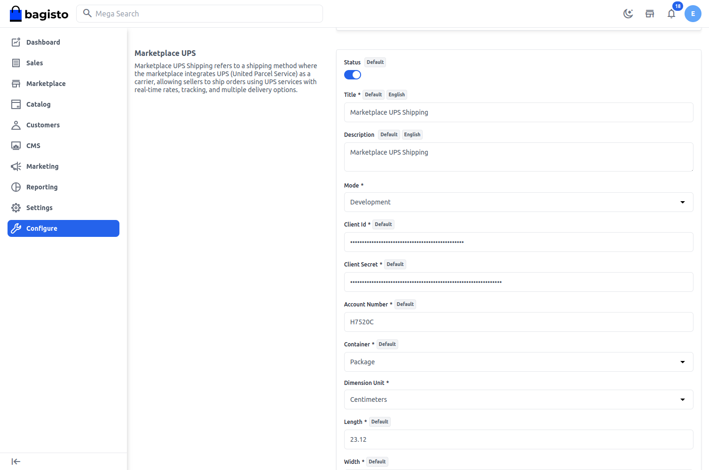The width and height of the screenshot is (709, 470).
Task: Click the Customers sidebar icon
Action: pos(16,125)
